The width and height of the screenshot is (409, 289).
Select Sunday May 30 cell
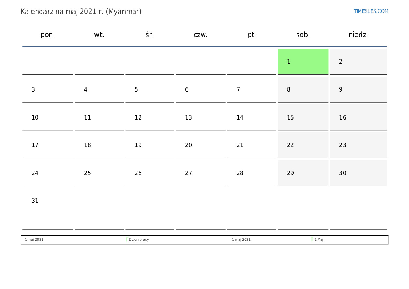pyautogui.click(x=358, y=173)
